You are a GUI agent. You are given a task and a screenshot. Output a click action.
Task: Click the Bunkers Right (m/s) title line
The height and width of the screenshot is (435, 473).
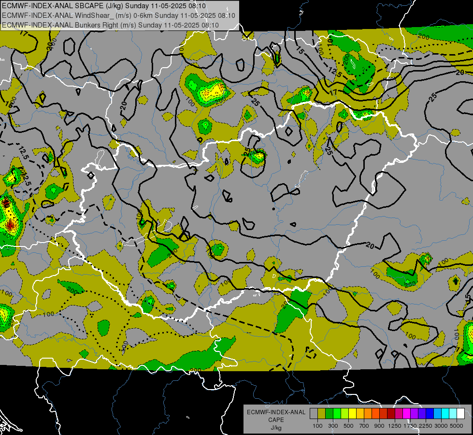coord(110,25)
